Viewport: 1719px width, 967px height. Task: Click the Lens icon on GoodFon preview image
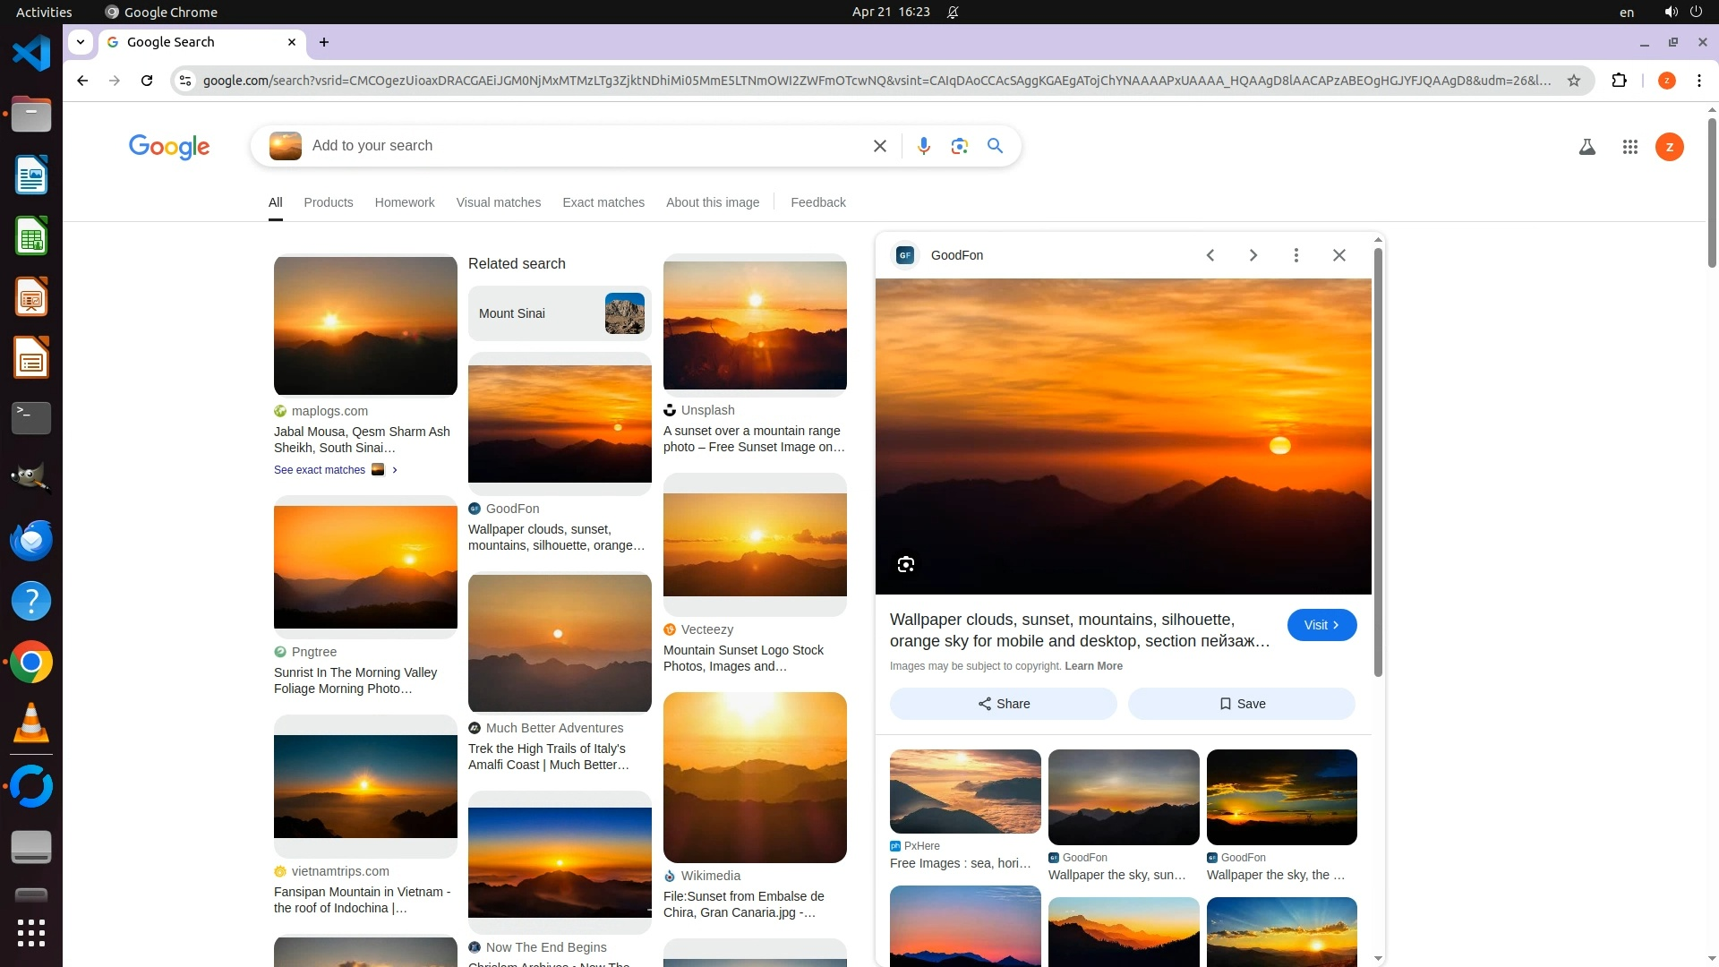click(x=905, y=564)
